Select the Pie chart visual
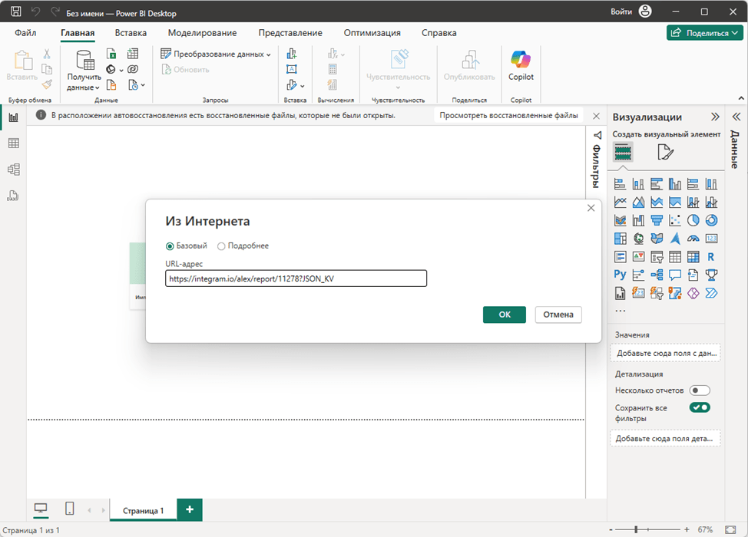 [x=693, y=220]
